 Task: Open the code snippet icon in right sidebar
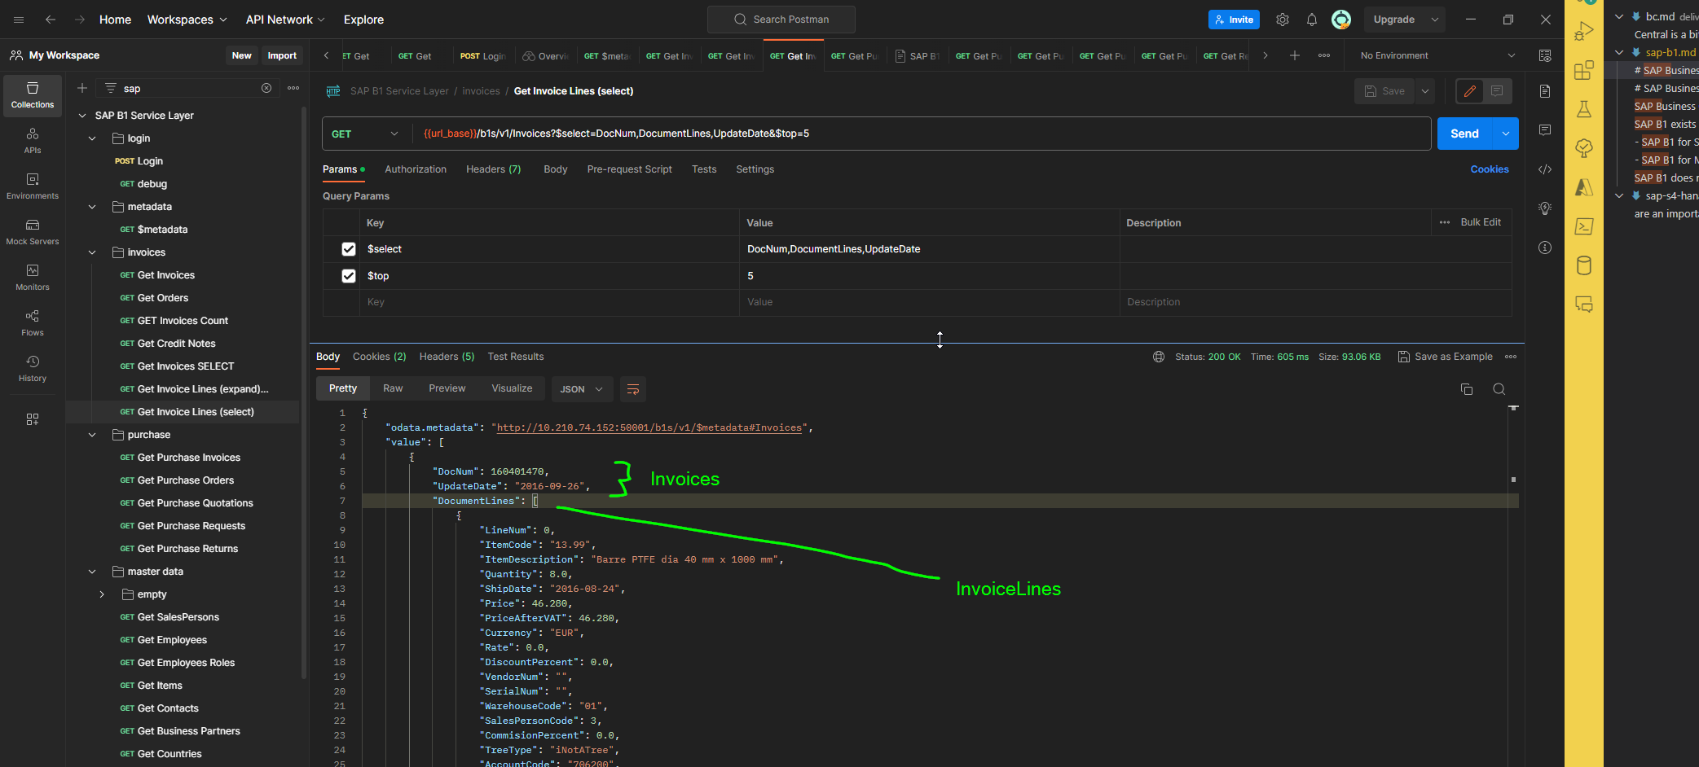pos(1545,169)
